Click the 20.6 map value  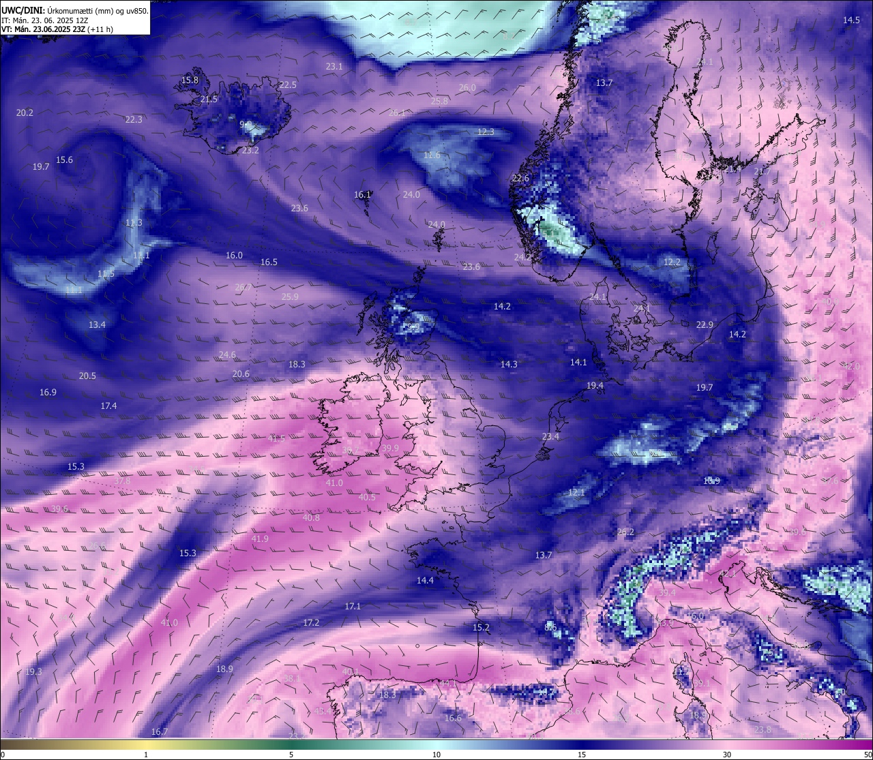[241, 374]
